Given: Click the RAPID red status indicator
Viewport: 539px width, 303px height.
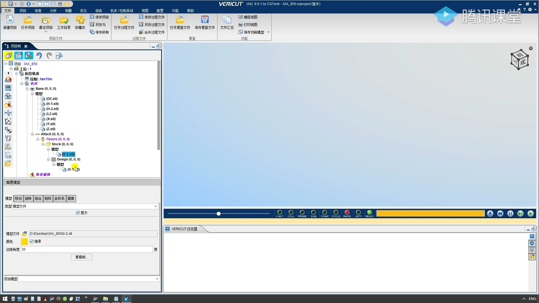Looking at the screenshot, I should [347, 213].
